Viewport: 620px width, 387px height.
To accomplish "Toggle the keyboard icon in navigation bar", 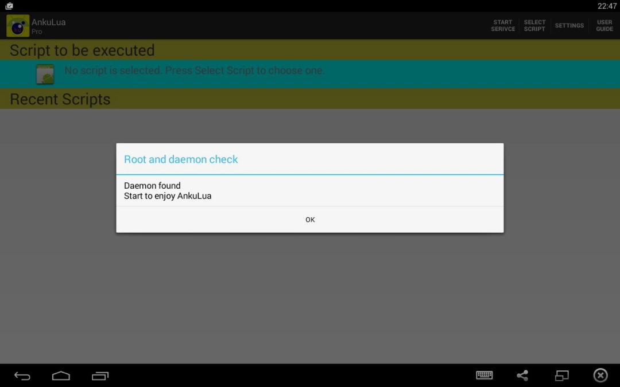I will click(484, 375).
